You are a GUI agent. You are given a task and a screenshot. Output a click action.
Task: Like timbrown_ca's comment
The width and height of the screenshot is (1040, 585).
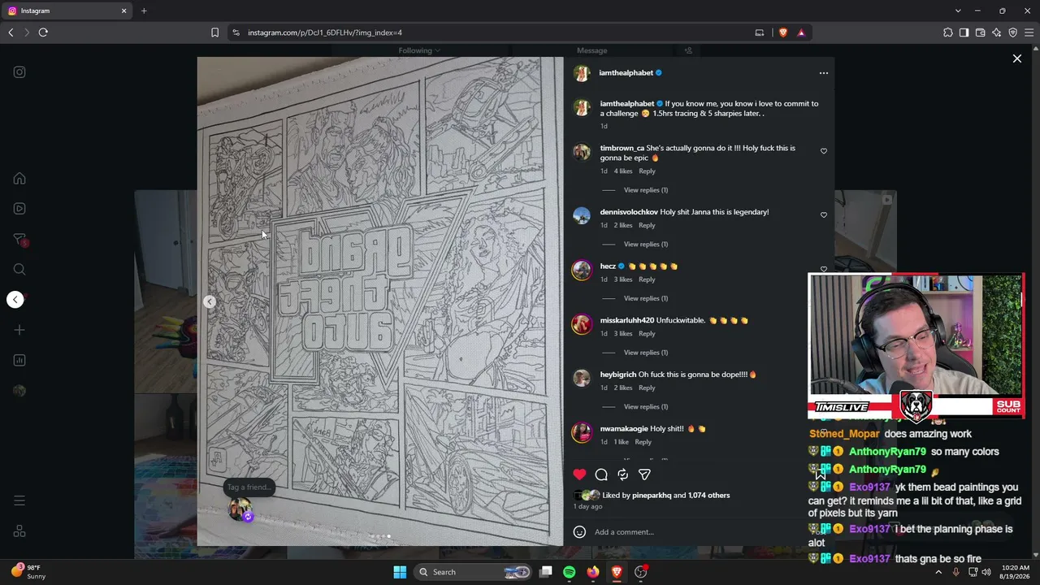824,151
